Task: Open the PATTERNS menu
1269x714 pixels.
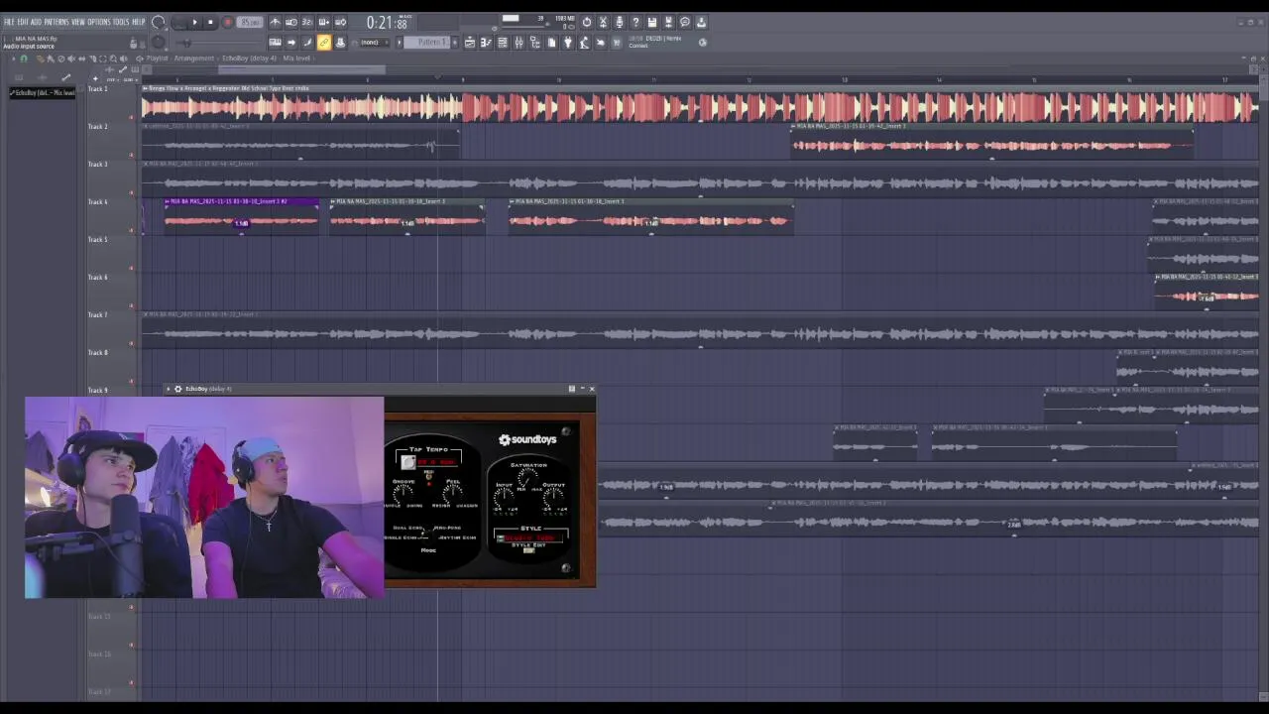Action: (57, 22)
